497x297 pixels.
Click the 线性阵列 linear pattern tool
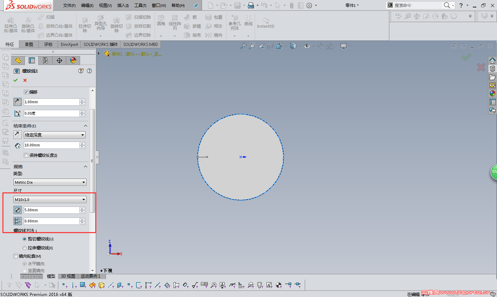coord(175,22)
